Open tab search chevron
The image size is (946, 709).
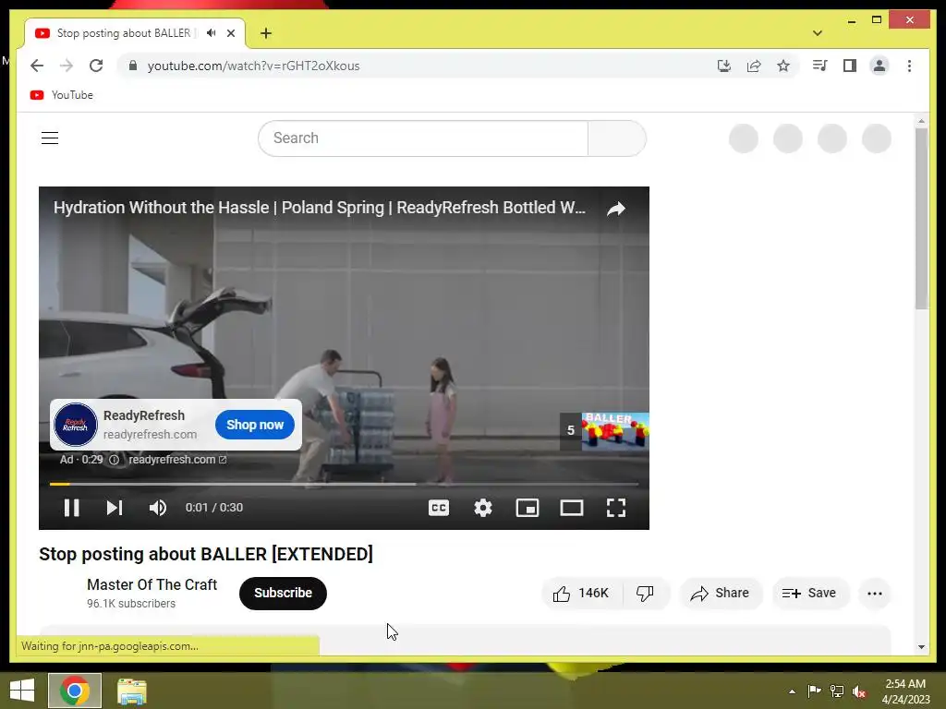818,33
